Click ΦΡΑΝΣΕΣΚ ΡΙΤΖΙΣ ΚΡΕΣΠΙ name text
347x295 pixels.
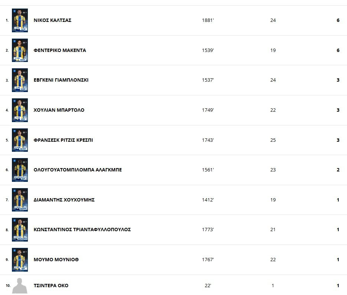(63, 140)
